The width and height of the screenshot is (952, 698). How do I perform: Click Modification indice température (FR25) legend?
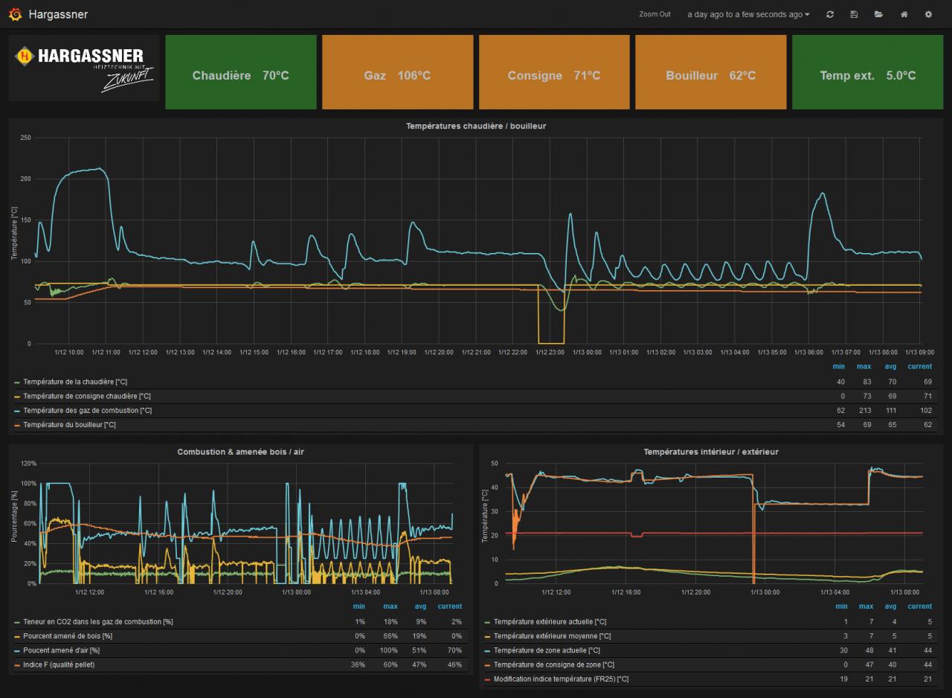point(562,679)
